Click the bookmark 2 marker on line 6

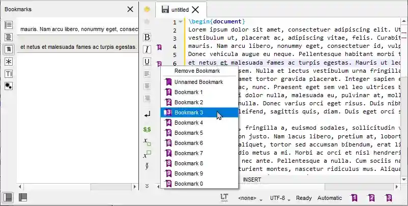[159, 64]
